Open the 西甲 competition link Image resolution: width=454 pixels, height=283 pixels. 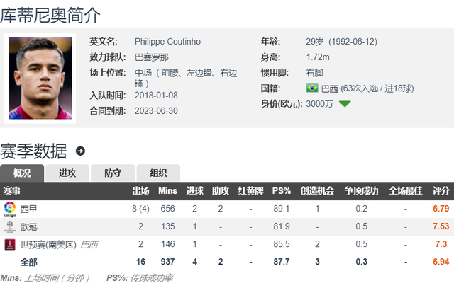coord(28,209)
